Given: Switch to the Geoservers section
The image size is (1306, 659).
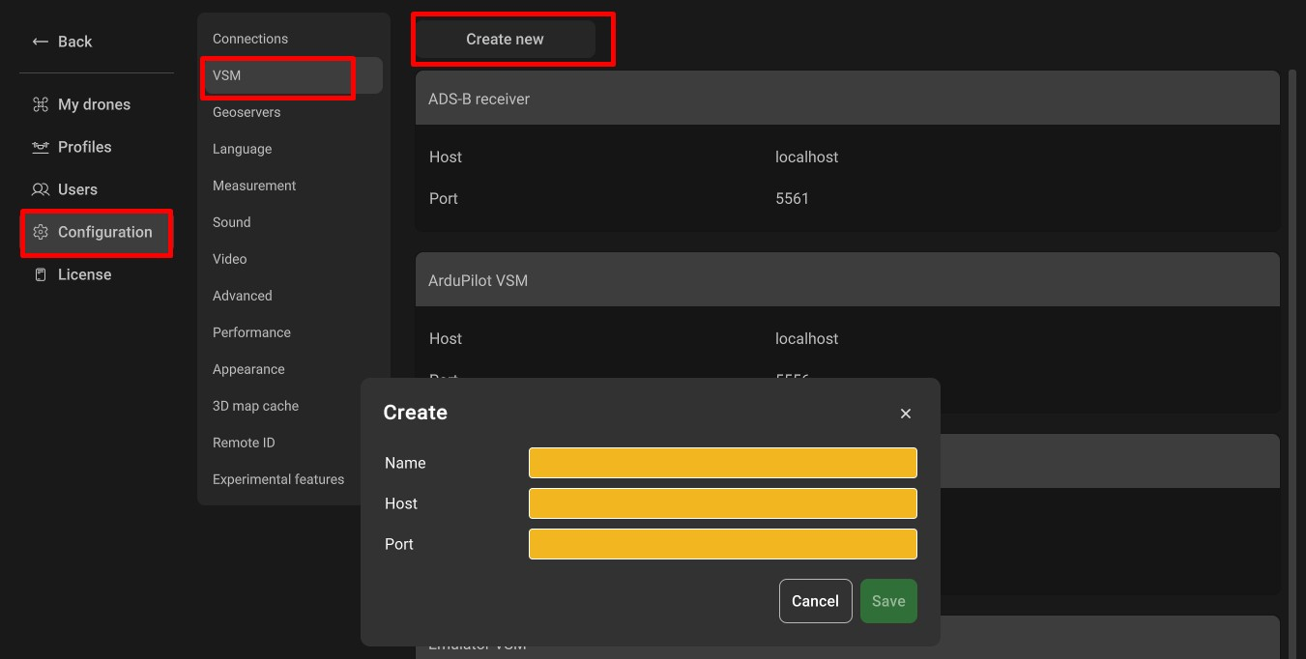Looking at the screenshot, I should (247, 112).
